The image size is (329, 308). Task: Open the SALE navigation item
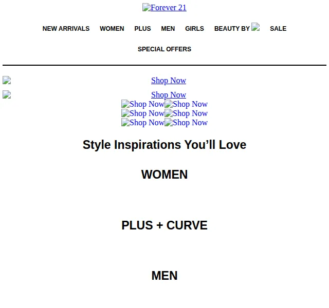pos(278,29)
